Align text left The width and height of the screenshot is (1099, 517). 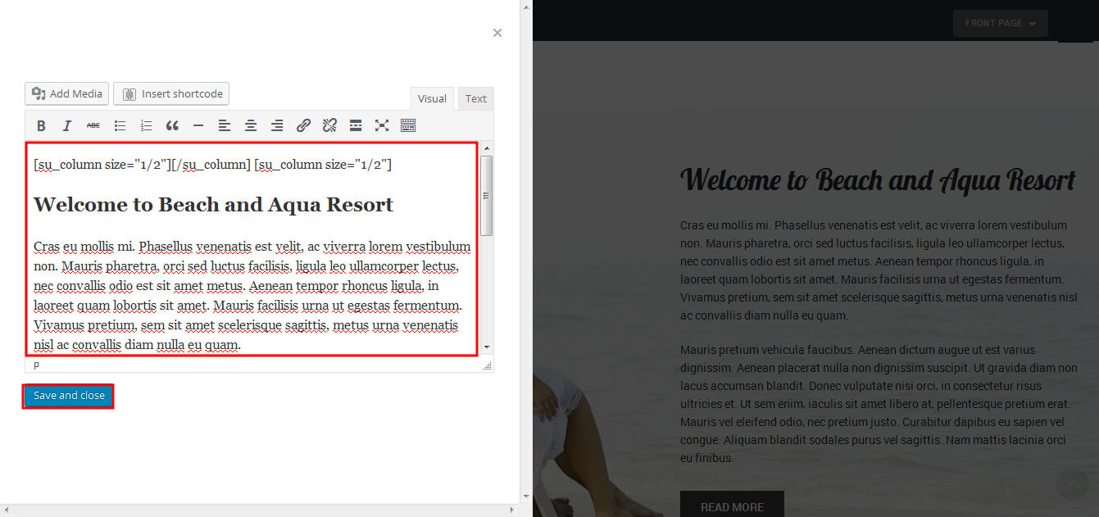click(x=225, y=125)
